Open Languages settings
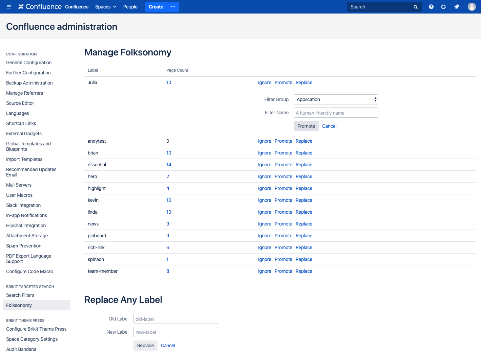Screen dimensions: 481x357 pyautogui.click(x=18, y=113)
